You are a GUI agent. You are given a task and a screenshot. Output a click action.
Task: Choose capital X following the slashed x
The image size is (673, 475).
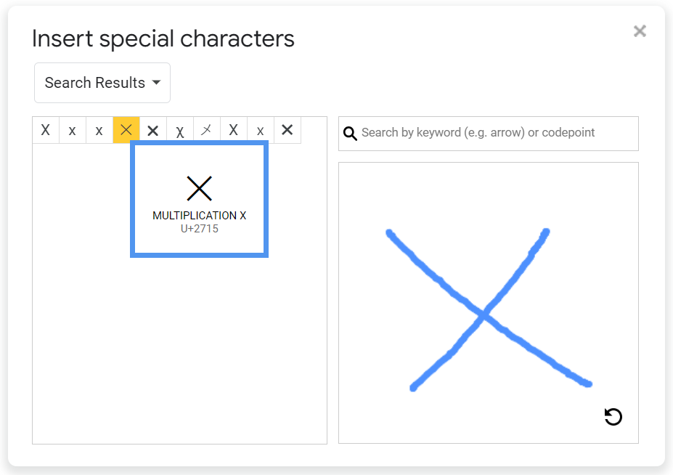click(x=234, y=131)
